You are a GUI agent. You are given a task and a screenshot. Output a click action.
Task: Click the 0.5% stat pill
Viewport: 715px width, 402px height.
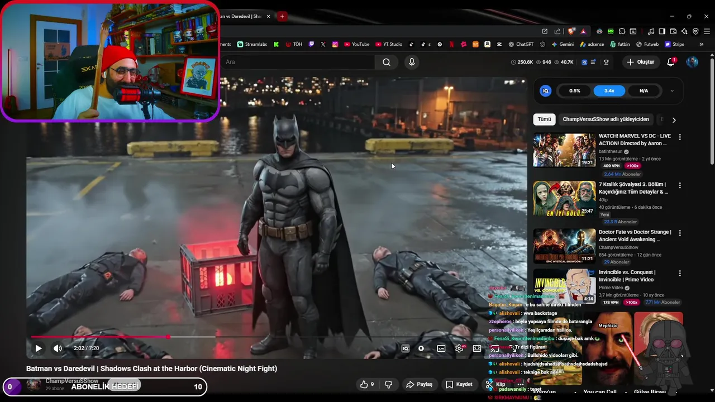(x=575, y=90)
